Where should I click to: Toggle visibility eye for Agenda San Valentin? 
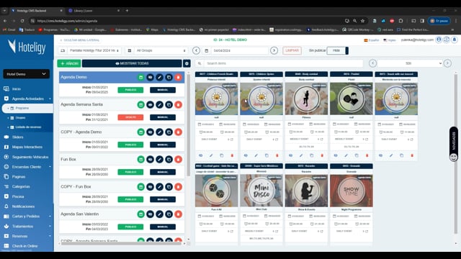pos(151,214)
